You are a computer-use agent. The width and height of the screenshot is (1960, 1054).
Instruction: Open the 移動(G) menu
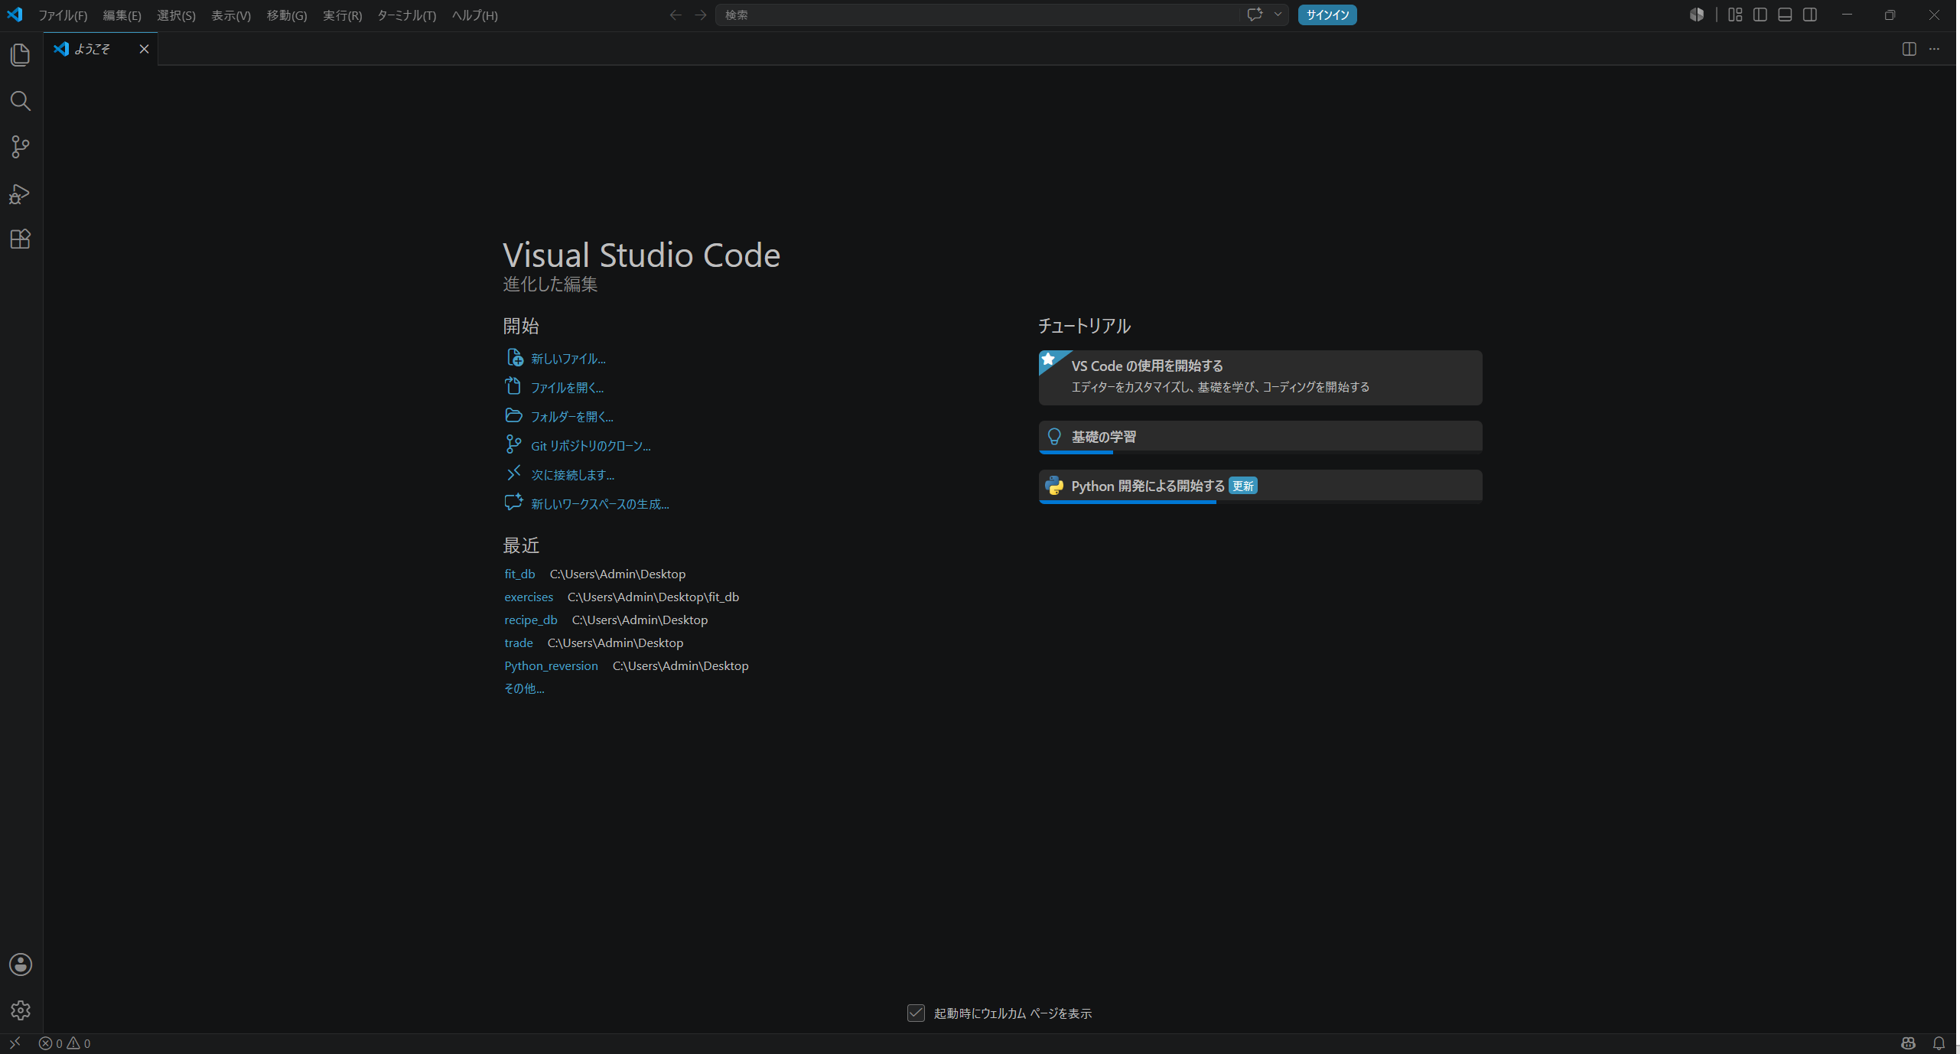pyautogui.click(x=287, y=15)
